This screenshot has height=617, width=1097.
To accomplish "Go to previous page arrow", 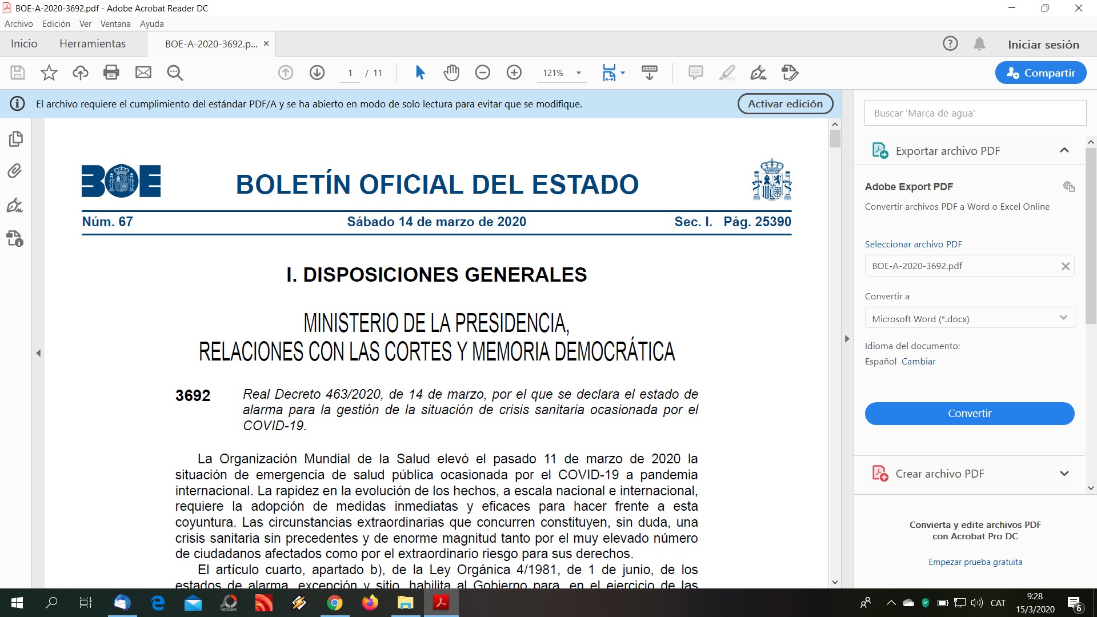I will pos(286,73).
